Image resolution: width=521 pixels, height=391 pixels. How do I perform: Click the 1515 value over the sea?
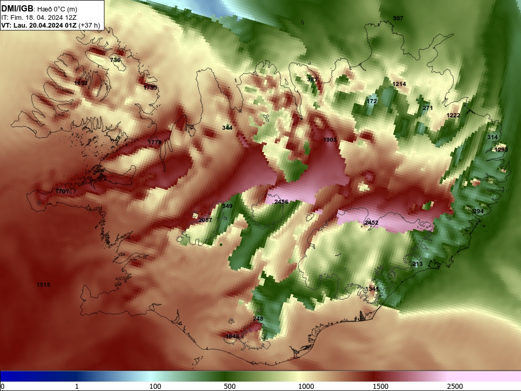(x=43, y=284)
